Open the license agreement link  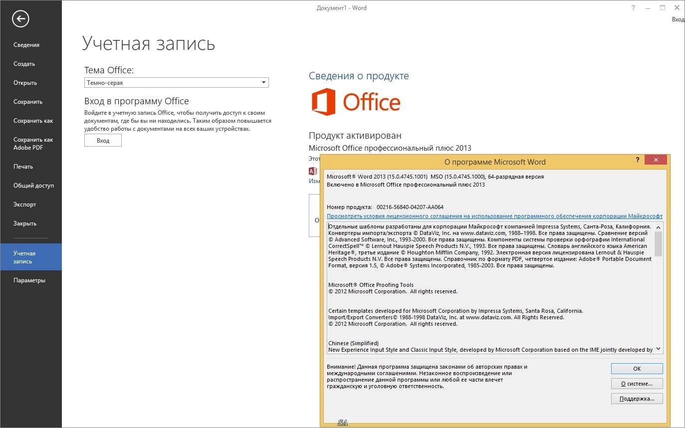point(494,216)
